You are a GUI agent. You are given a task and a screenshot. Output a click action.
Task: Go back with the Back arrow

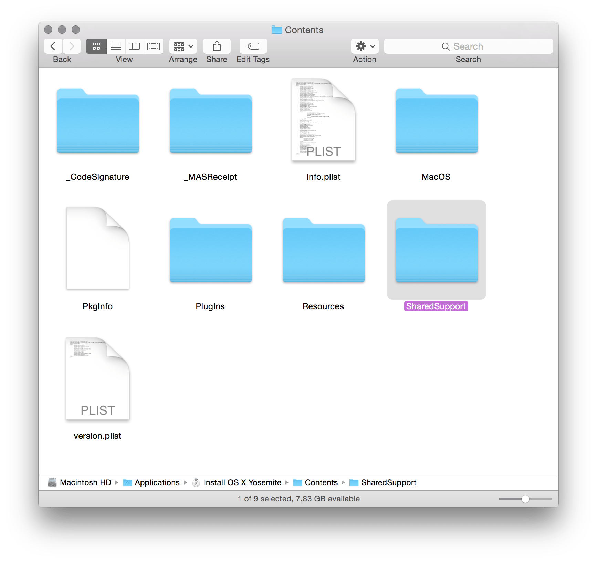pos(53,46)
